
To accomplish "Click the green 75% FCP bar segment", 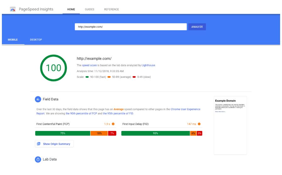I will tap(63, 133).
